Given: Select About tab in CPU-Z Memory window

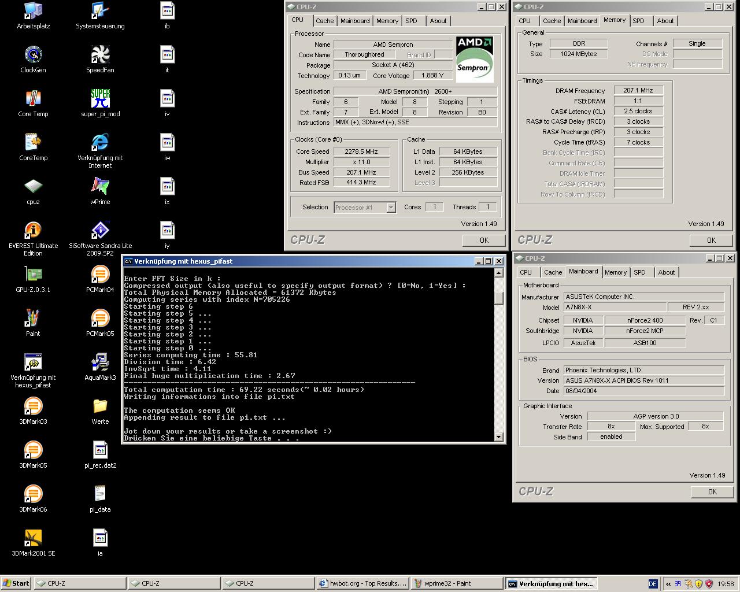Looking at the screenshot, I should pos(665,21).
